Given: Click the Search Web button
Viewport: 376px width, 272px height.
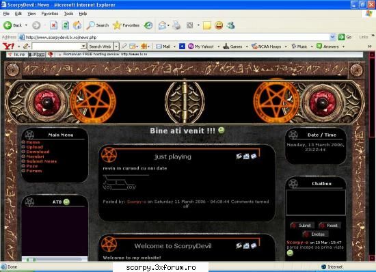Looking at the screenshot, I should pyautogui.click(x=100, y=46).
